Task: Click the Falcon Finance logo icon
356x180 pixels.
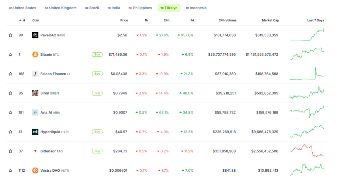Action: click(x=35, y=74)
